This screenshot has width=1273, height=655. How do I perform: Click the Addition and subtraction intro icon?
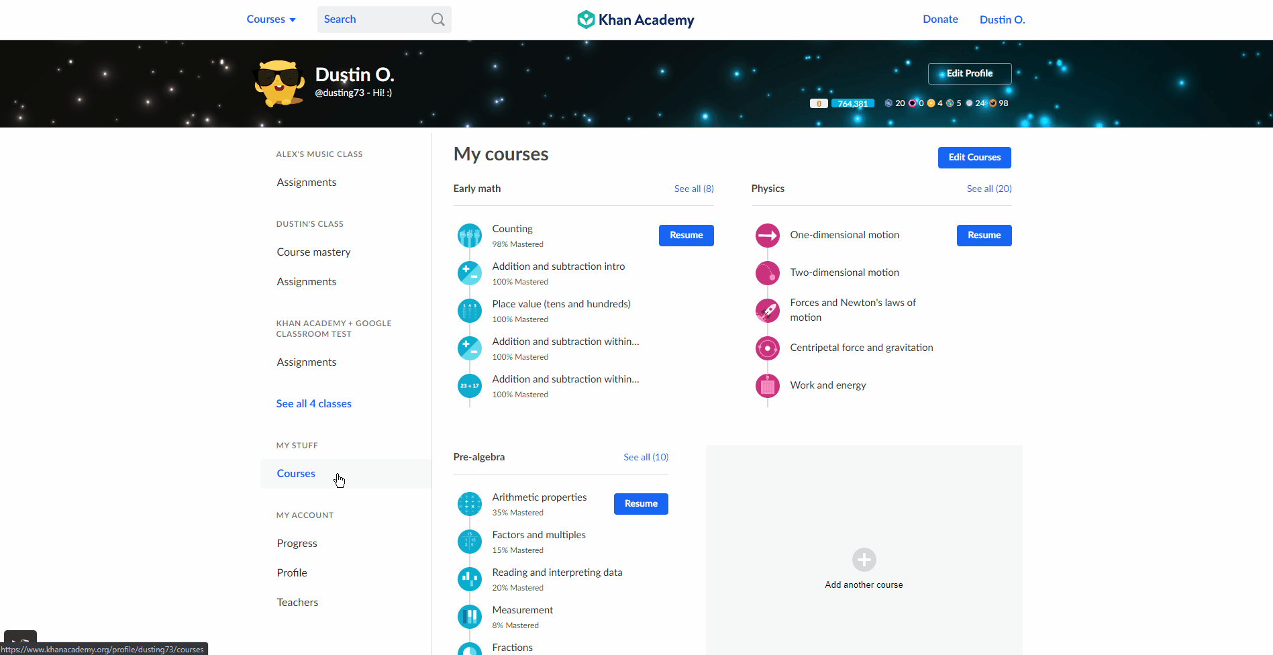(470, 273)
